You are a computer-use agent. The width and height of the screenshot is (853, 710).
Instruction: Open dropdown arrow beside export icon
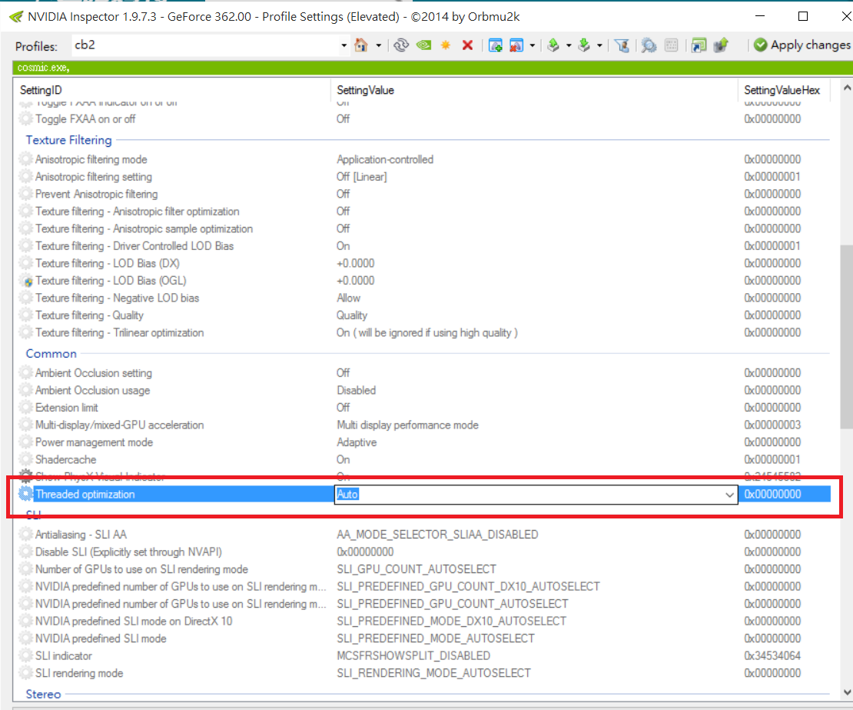pos(569,45)
